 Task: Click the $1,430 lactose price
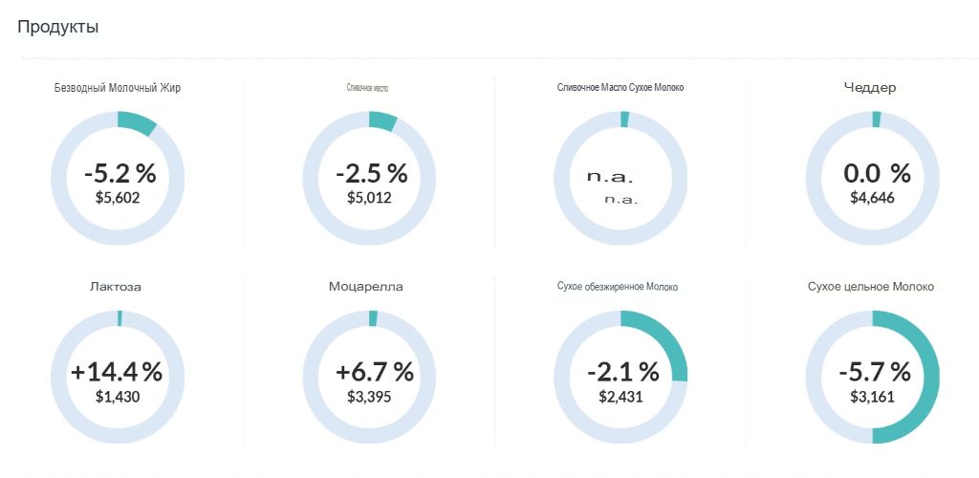tap(118, 396)
